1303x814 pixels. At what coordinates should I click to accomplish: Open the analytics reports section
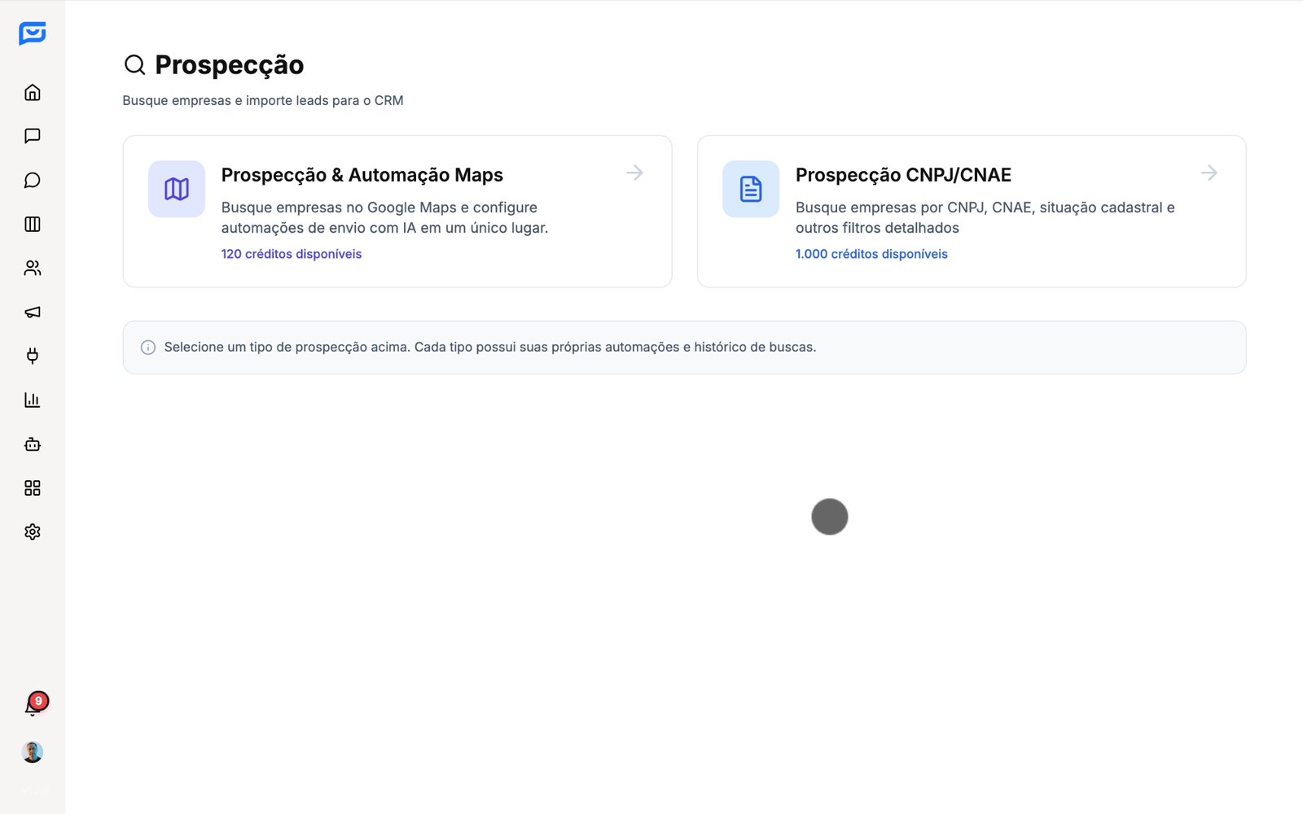tap(33, 400)
